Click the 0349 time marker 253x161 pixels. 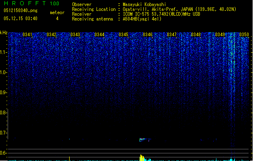click(x=220, y=35)
